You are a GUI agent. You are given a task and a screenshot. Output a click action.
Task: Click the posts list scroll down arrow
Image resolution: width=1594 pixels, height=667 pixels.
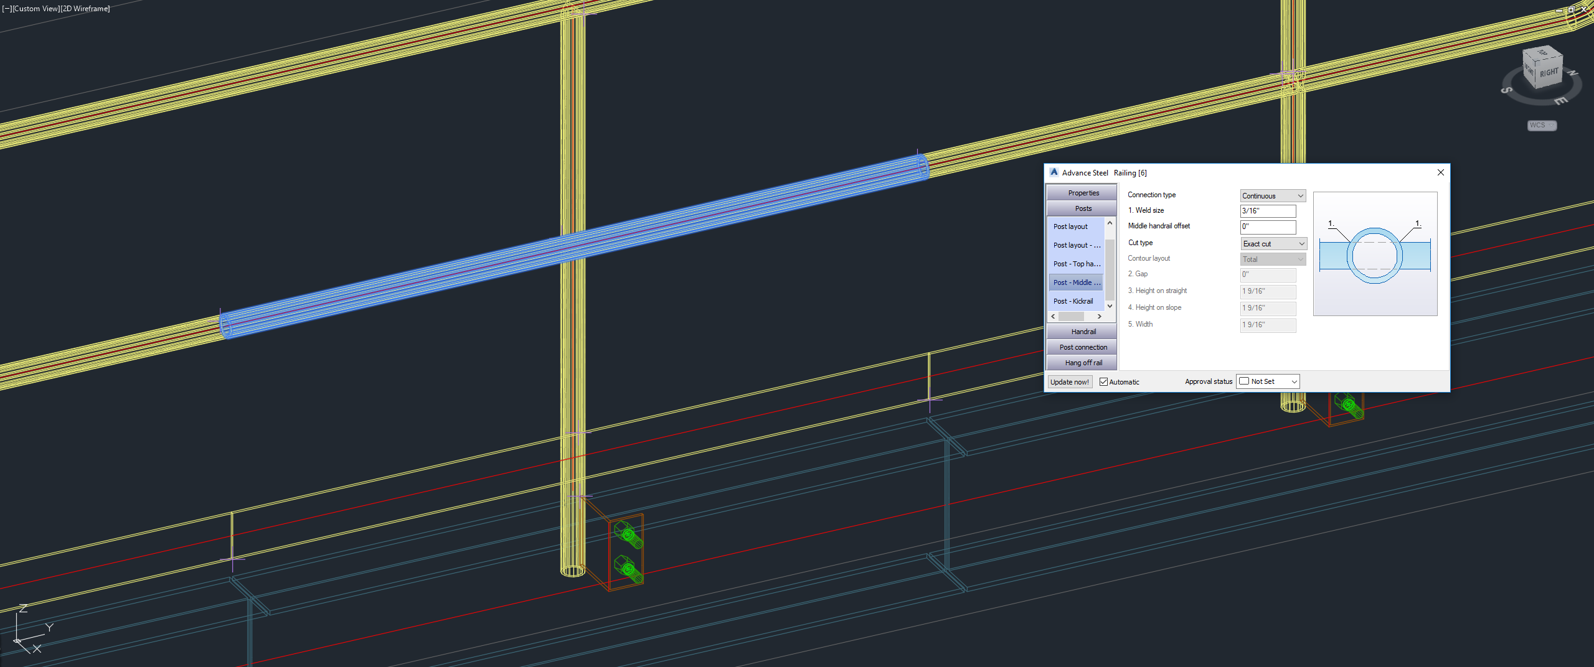pos(1110,306)
